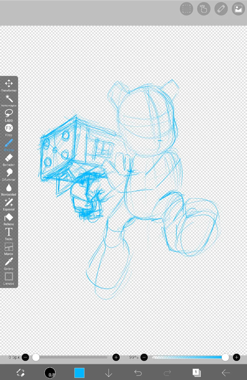247x380 pixels.
Task: Click the brush thickness slider track
Action: pos(71,357)
